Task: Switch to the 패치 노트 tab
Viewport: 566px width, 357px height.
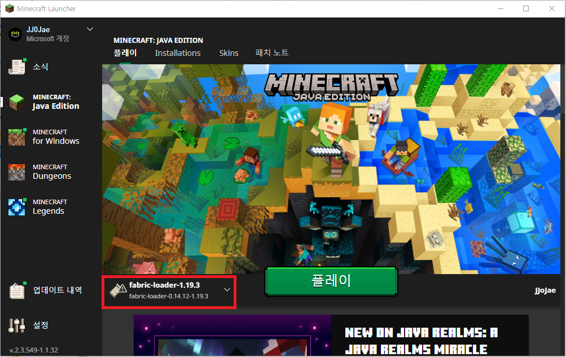Action: (272, 53)
